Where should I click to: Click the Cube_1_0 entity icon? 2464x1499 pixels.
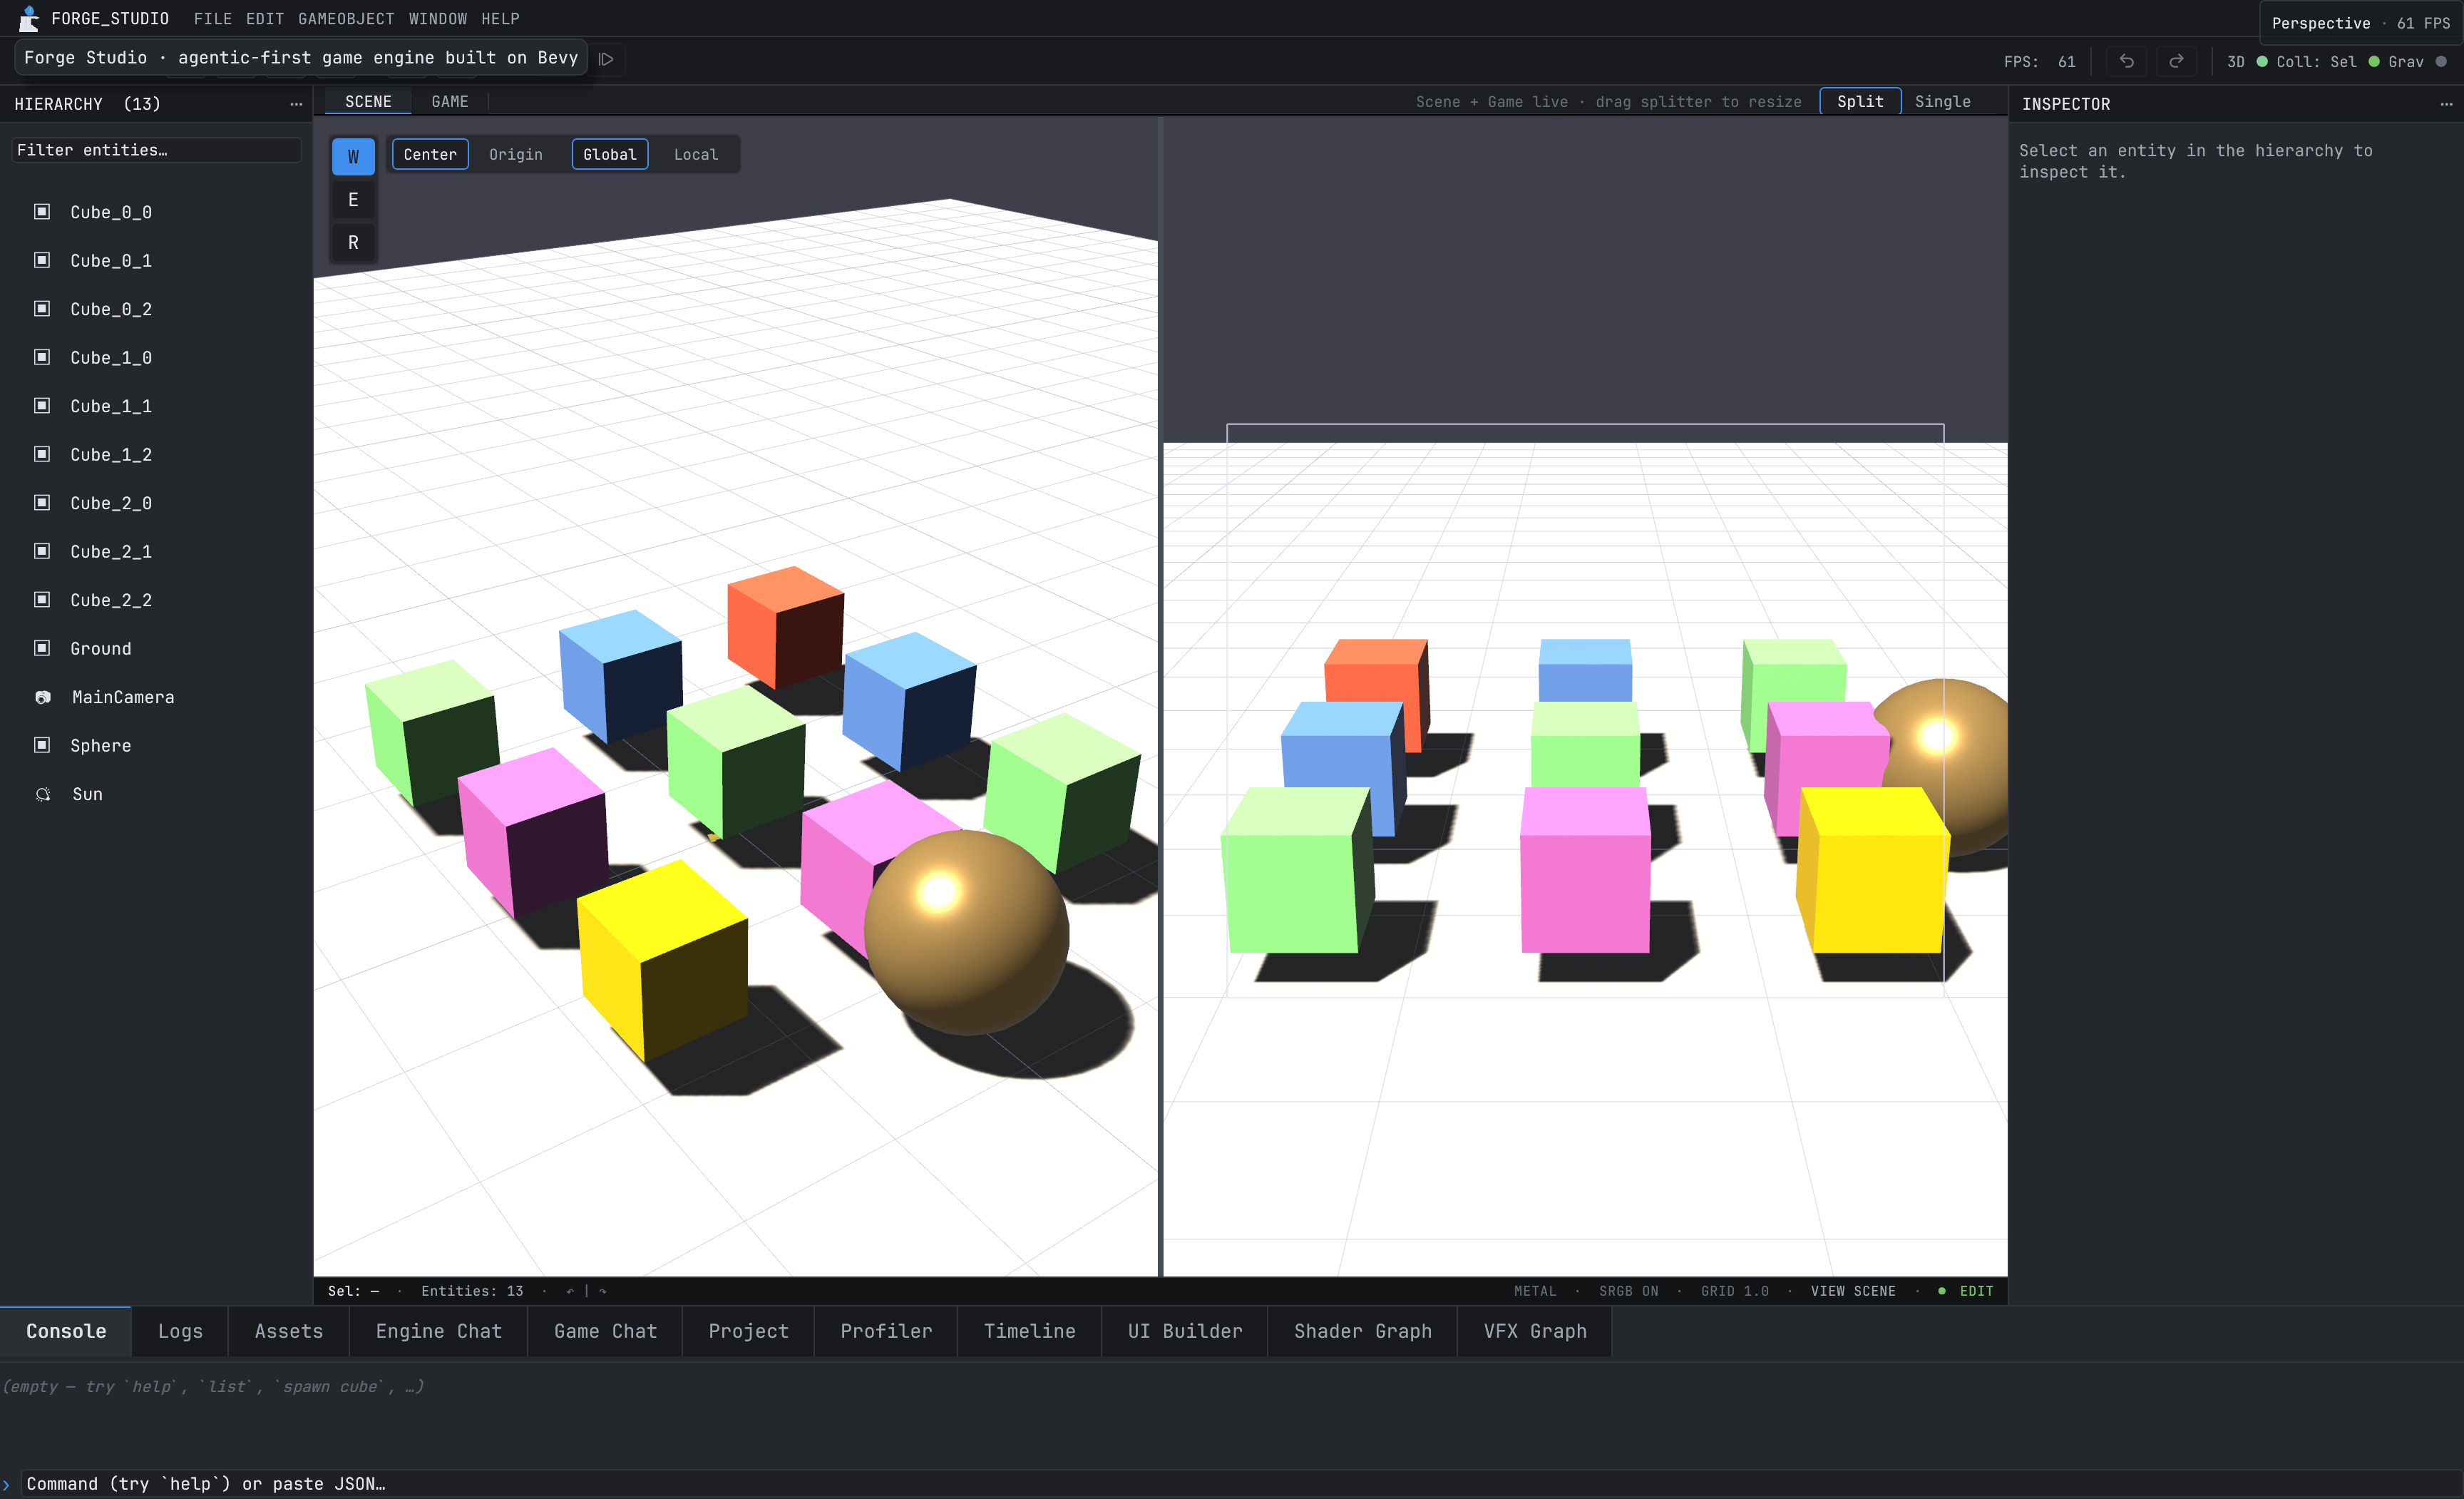(42, 357)
